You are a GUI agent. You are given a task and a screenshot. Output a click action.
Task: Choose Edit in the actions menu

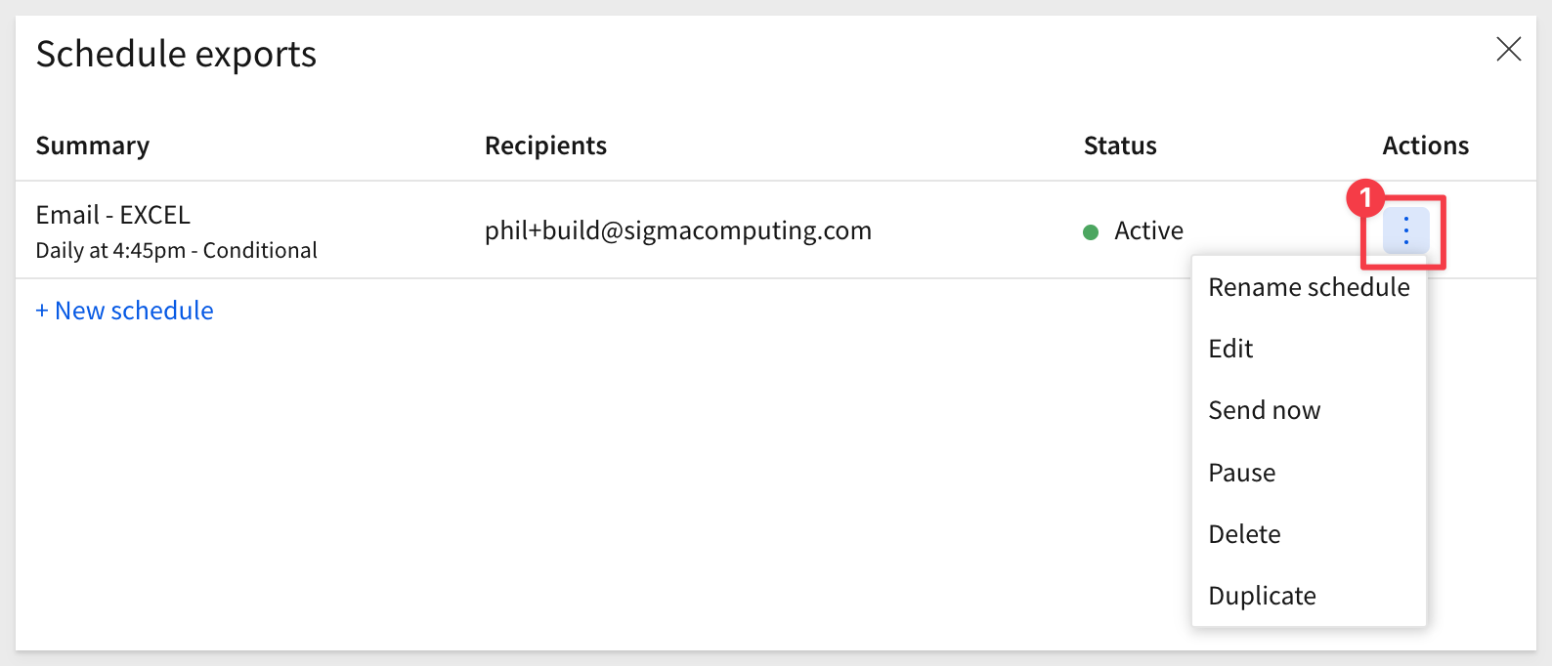point(1309,349)
